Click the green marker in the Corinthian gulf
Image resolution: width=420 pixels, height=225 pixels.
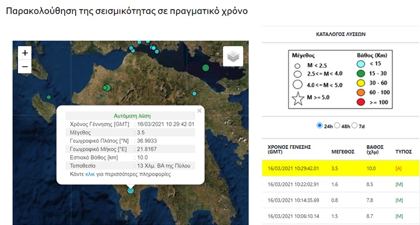(205, 68)
